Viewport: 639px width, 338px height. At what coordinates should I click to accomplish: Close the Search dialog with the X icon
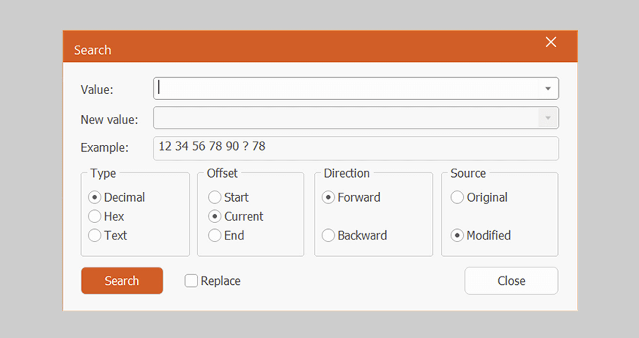point(551,42)
